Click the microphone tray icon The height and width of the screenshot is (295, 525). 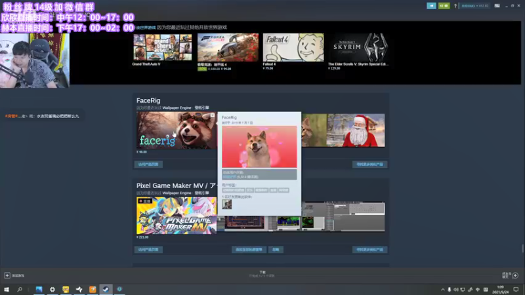tap(450, 290)
